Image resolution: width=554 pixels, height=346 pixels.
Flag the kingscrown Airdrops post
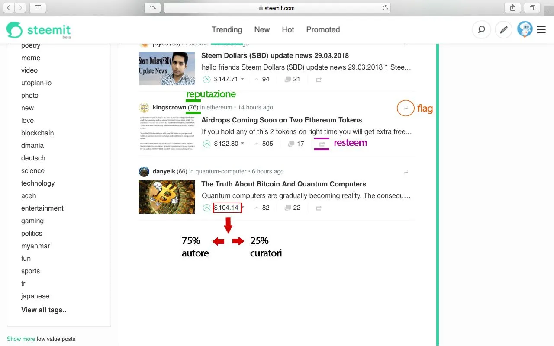click(x=406, y=108)
